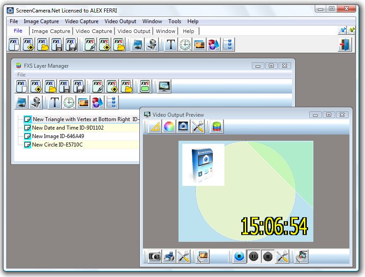The height and width of the screenshot is (277, 365).
Task: Open the Tools menu in the menu bar
Action: coord(174,21)
